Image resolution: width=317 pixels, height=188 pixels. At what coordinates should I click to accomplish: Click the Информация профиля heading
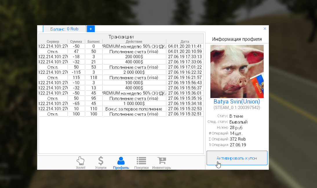[x=237, y=39]
